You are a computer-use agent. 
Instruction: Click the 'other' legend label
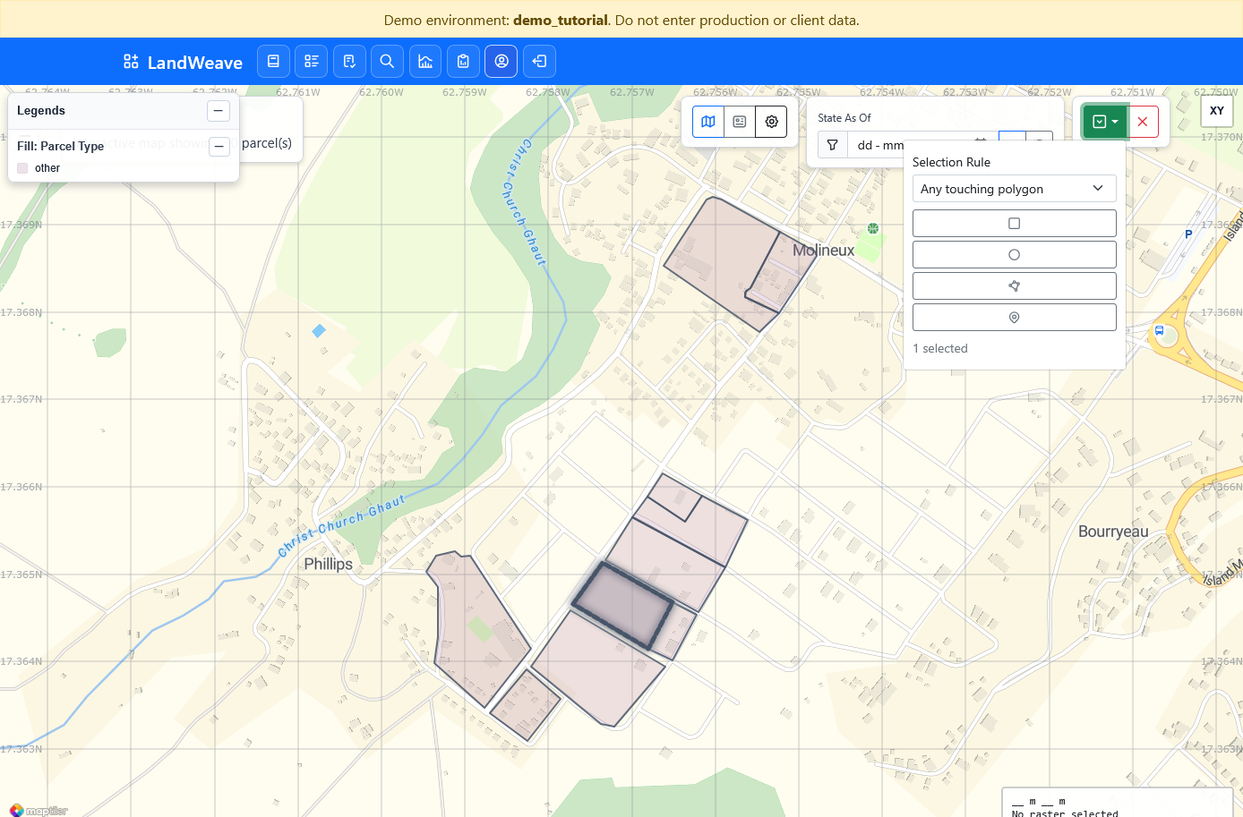tap(47, 168)
